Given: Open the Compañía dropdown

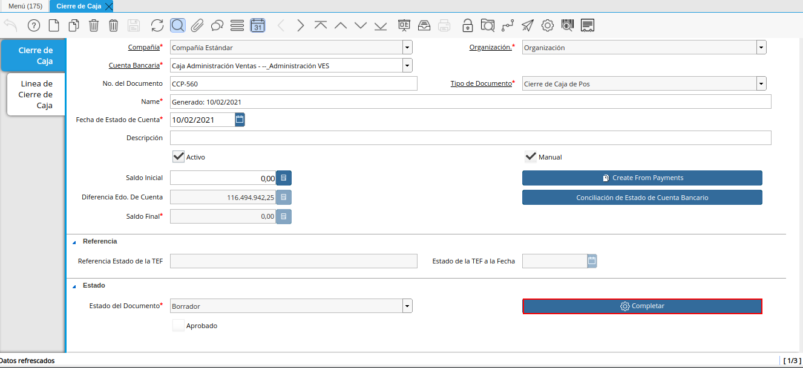Looking at the screenshot, I should point(407,48).
